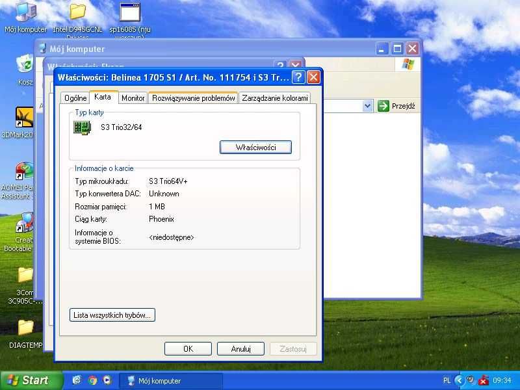Viewport: 520px width, 390px height.
Task: Click the 'Informacje o karcie' group heading
Action: pyautogui.click(x=104, y=168)
